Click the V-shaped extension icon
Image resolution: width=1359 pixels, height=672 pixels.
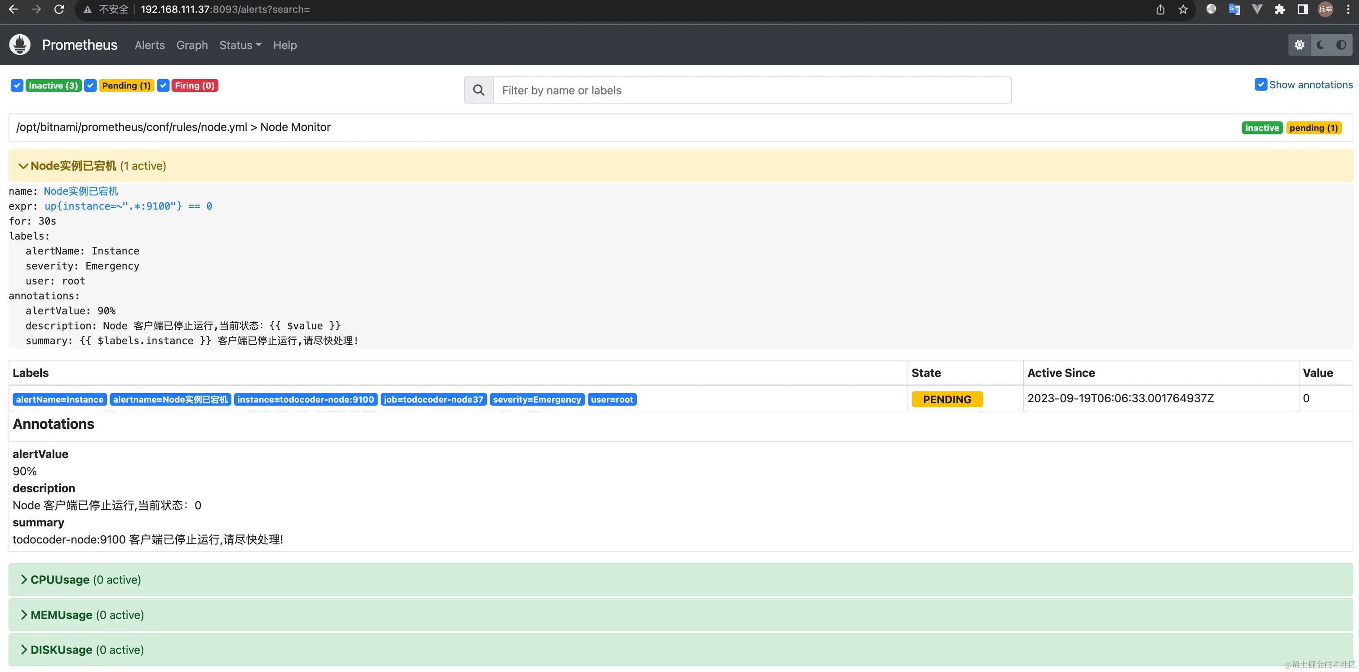(1257, 9)
